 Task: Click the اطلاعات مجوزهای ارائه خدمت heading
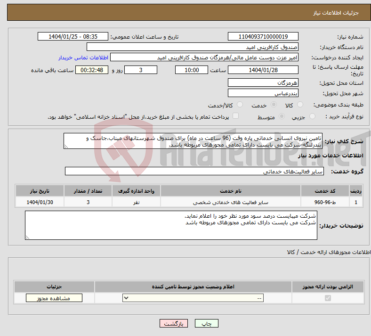point(329,253)
